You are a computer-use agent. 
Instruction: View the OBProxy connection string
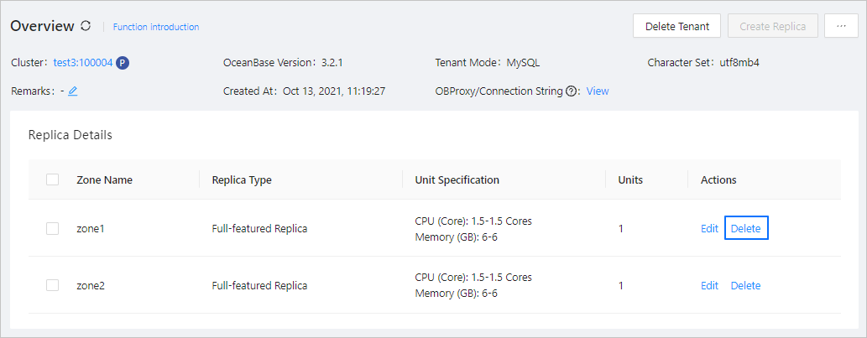[598, 91]
